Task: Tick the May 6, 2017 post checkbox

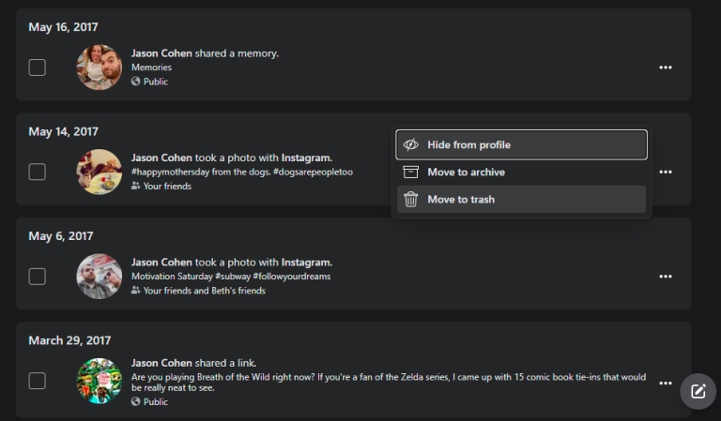Action: pyautogui.click(x=38, y=277)
